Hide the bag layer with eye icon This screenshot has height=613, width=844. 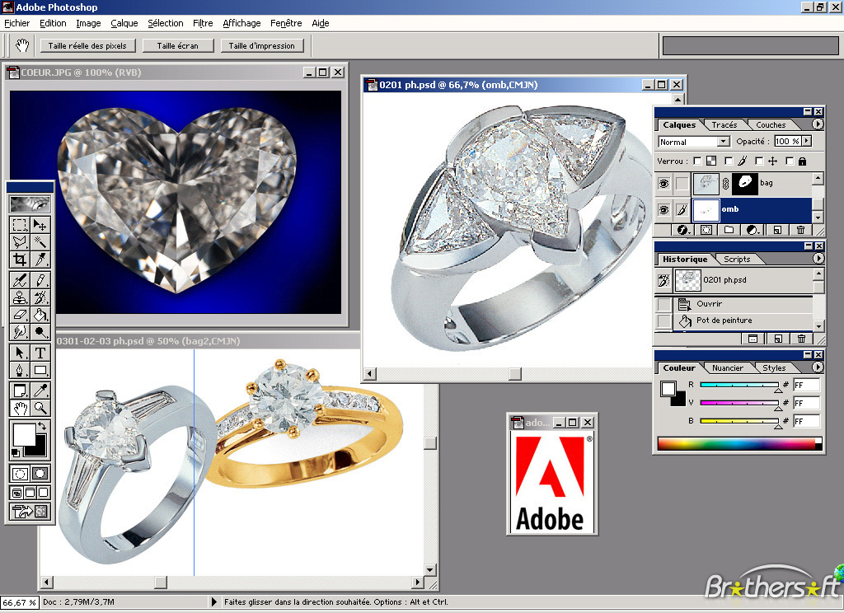pyautogui.click(x=663, y=184)
